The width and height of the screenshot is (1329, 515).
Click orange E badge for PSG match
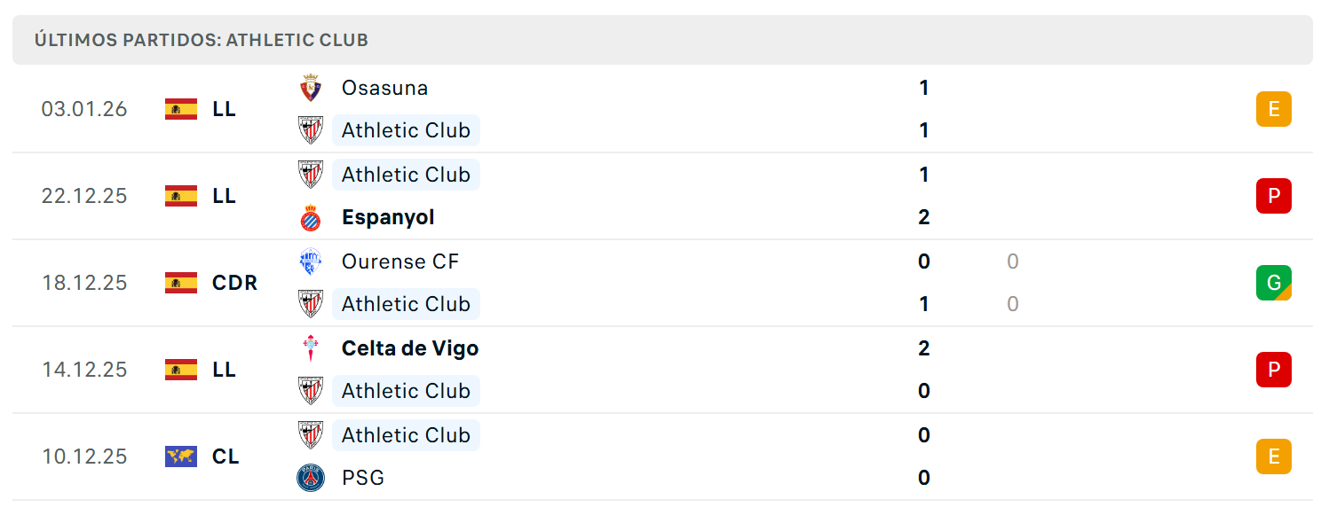point(1273,456)
